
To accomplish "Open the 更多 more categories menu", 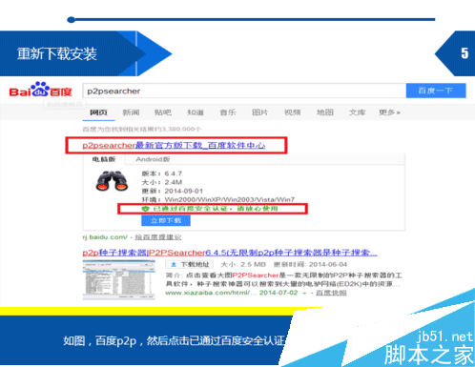I will point(389,112).
